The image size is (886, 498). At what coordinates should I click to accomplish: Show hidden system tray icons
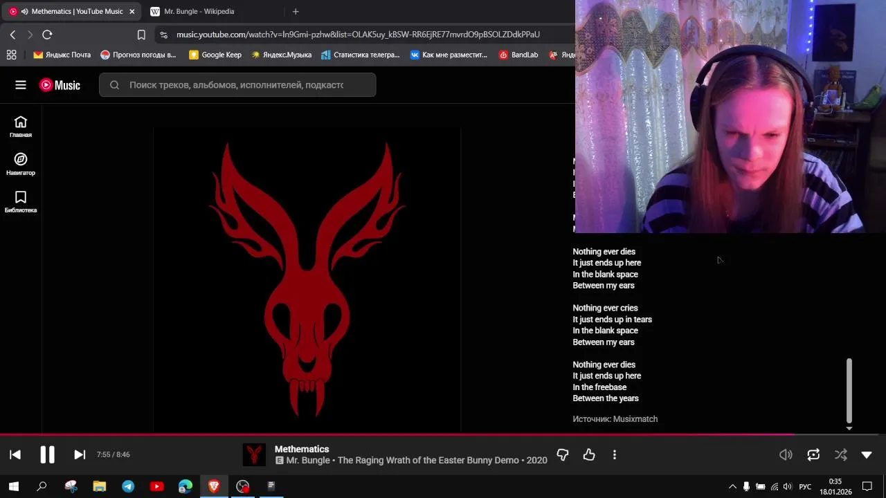click(x=732, y=486)
